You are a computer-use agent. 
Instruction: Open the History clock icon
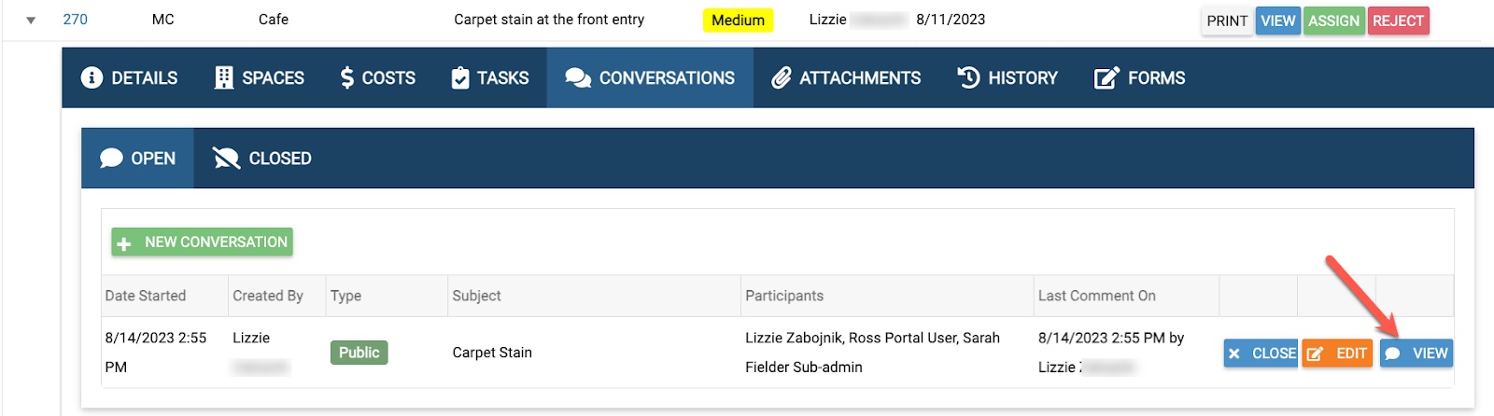969,77
